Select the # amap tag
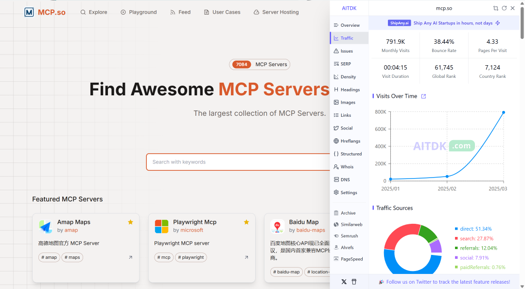 [49, 257]
